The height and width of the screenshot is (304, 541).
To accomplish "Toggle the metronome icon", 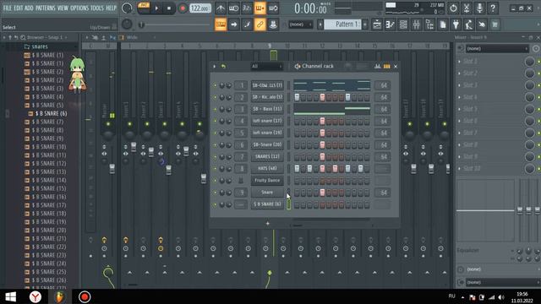I will tap(221, 8).
